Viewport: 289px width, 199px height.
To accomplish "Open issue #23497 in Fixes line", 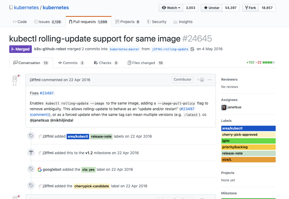I will click(47, 93).
